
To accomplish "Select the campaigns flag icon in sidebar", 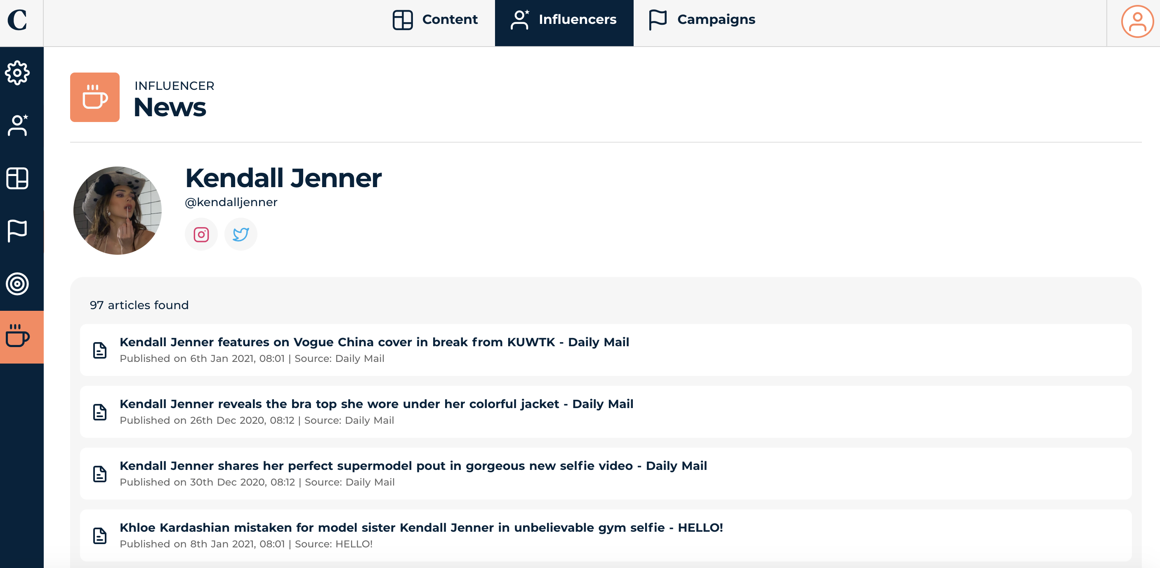I will tap(18, 231).
